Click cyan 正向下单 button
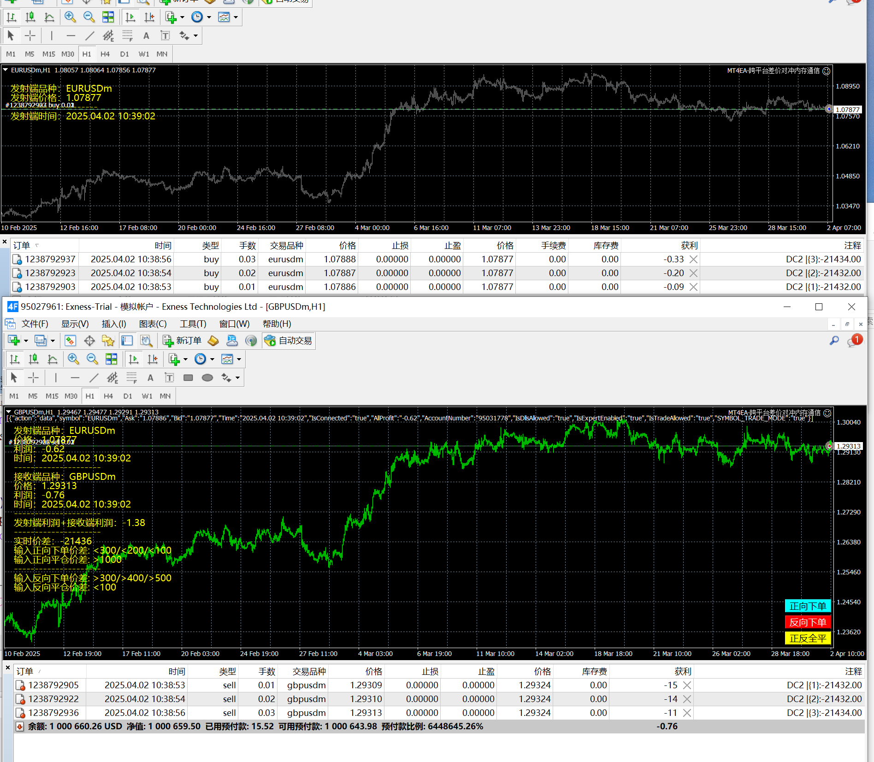Viewport: 874px width, 762px height. pos(808,606)
